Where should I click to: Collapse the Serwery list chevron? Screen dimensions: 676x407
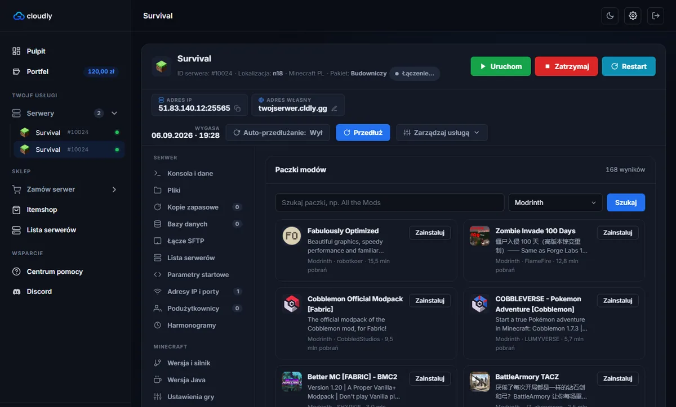pos(114,113)
